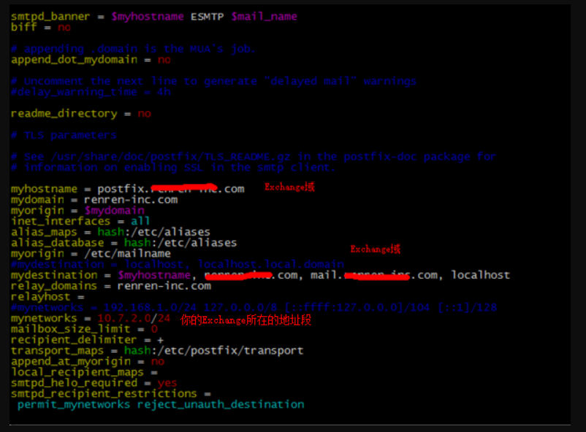Viewport: 586px width, 432px height.
Task: Click '$myhostname' in the mydestination line
Action: tap(154, 276)
